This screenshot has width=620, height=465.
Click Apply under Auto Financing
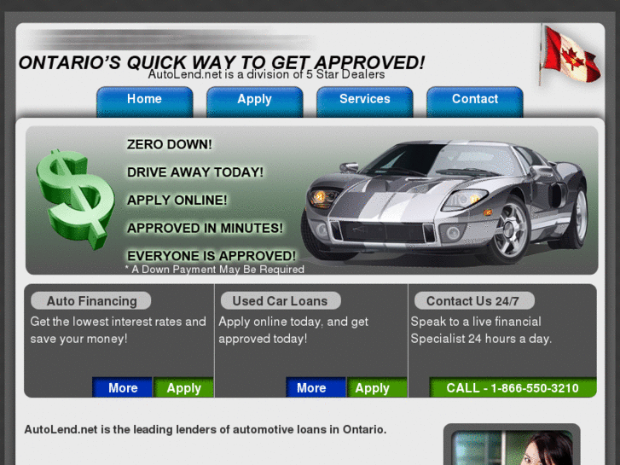coord(184,387)
